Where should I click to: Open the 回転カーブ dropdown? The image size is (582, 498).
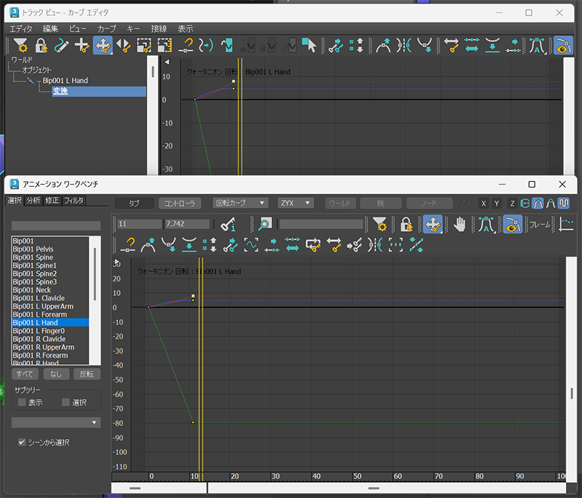[x=240, y=204]
